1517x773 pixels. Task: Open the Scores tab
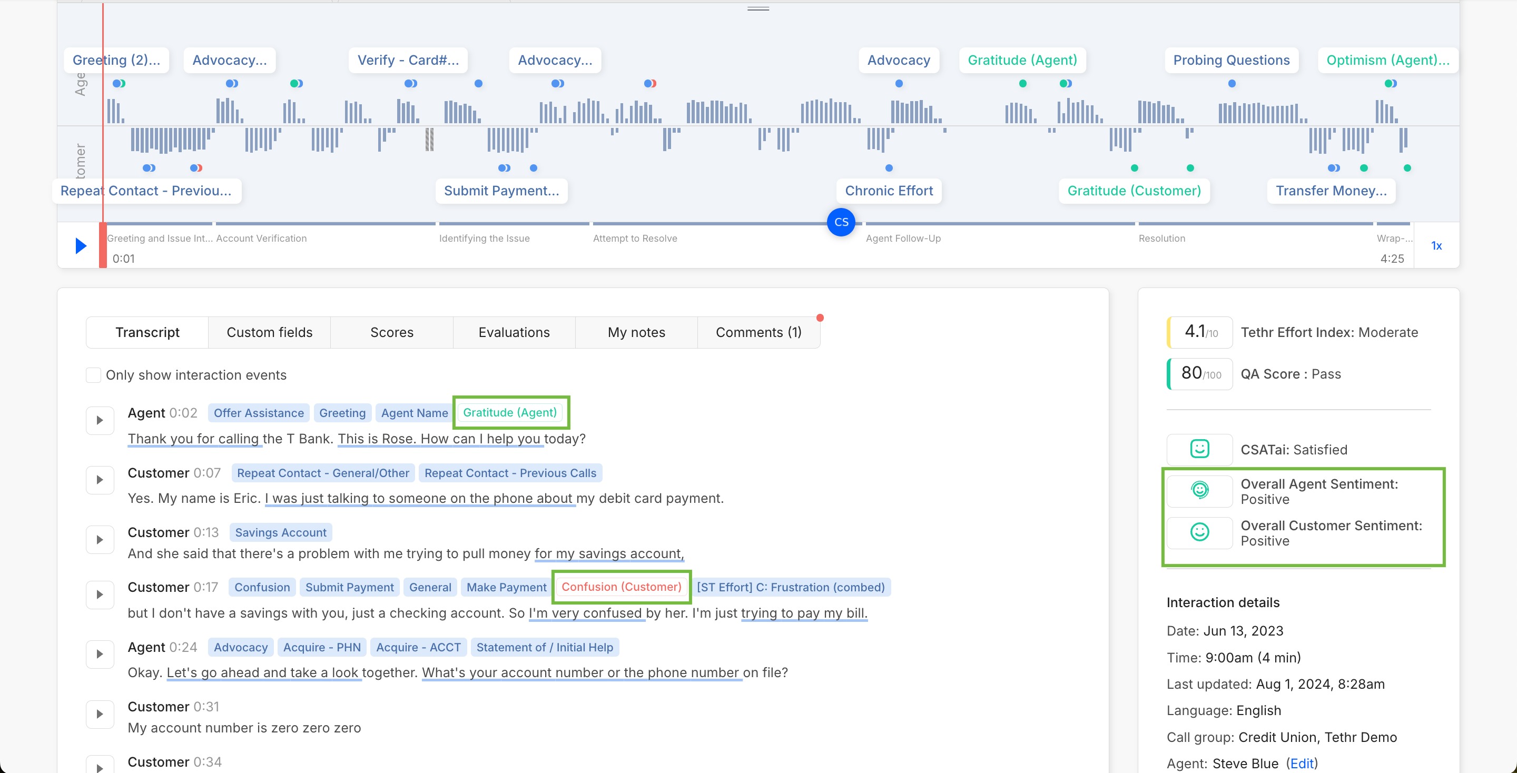(391, 332)
